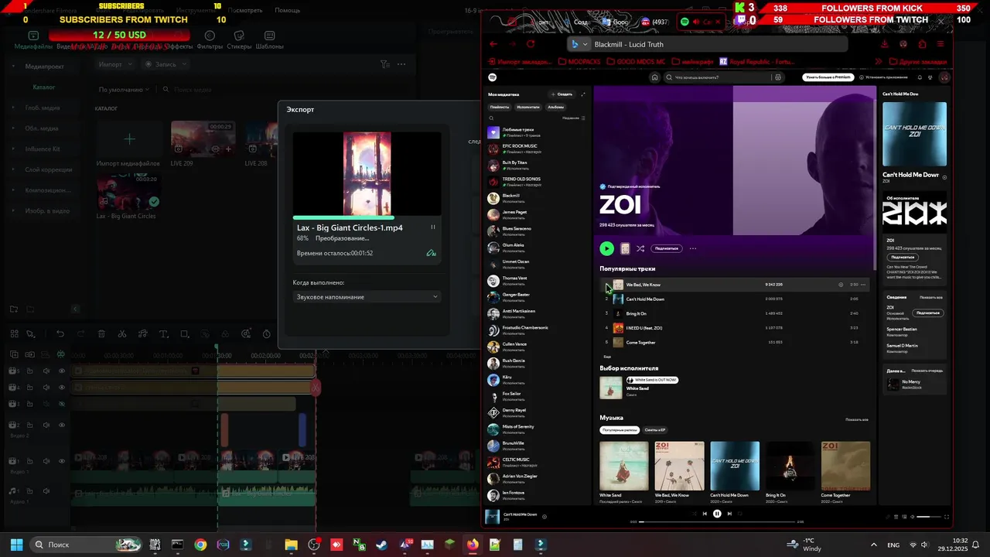Open the queue icon in Spotify player bar
Screen dimensions: 990x557
pyautogui.click(x=896, y=517)
